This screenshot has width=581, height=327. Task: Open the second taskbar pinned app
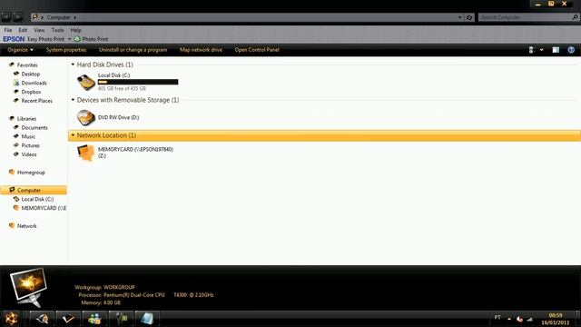point(42,319)
